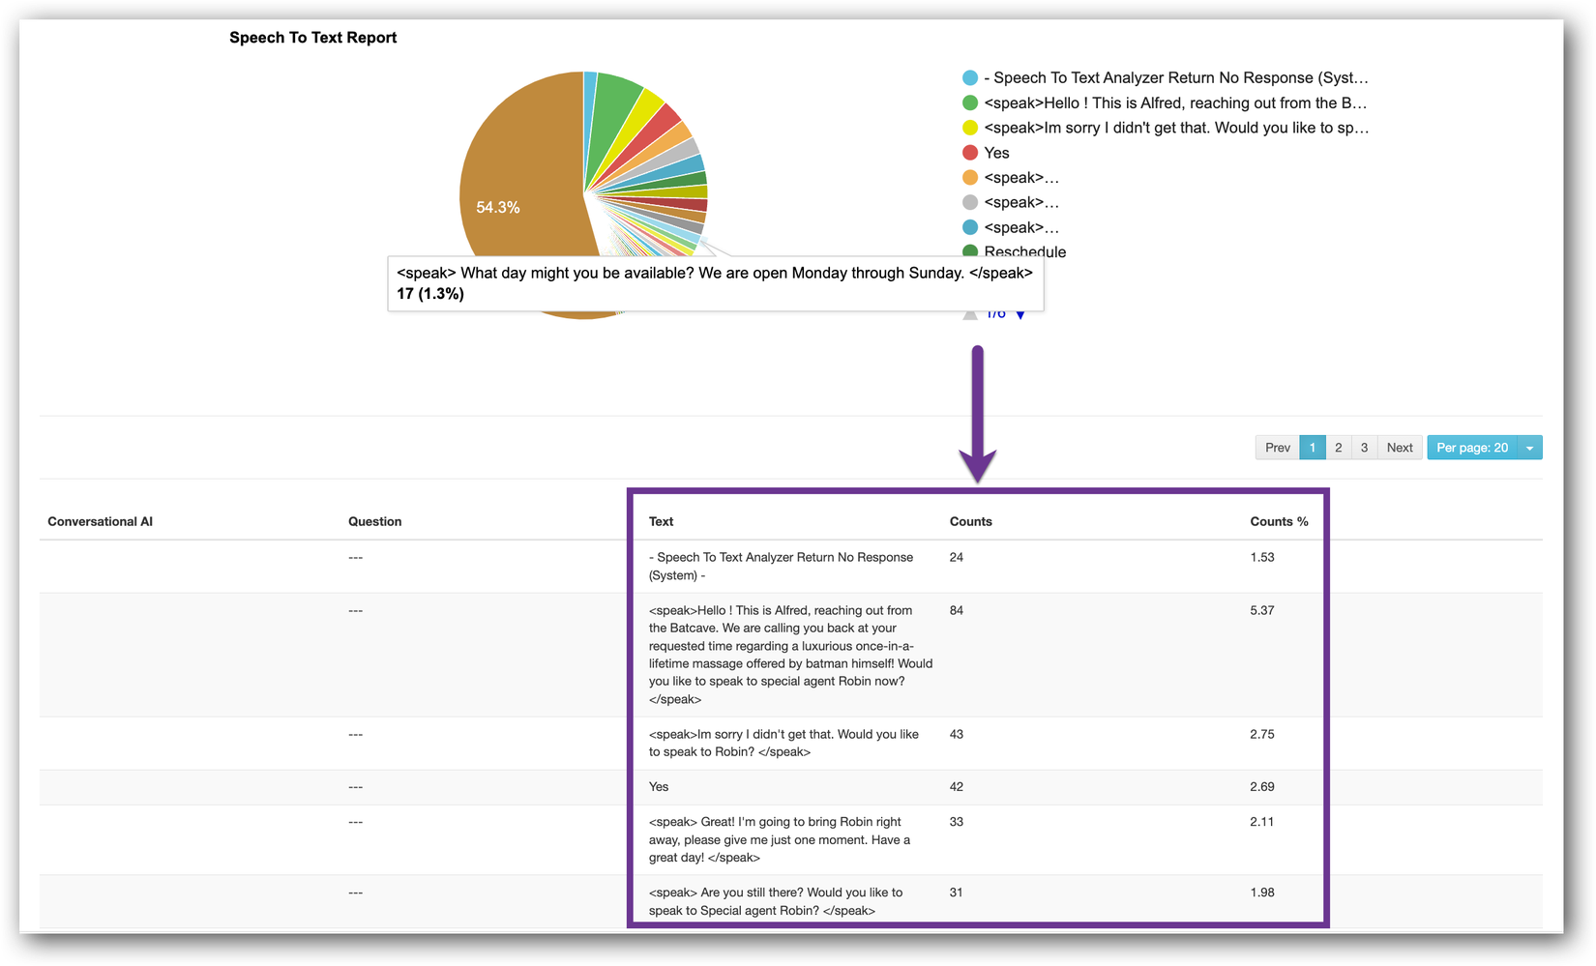Image resolution: width=1596 pixels, height=966 pixels.
Task: Open the Per page: 20 dropdown
Action: 1471,448
